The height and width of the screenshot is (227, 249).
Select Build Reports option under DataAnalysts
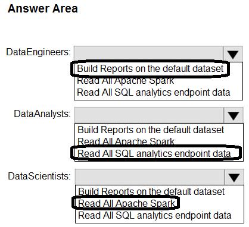pyautogui.click(x=151, y=130)
